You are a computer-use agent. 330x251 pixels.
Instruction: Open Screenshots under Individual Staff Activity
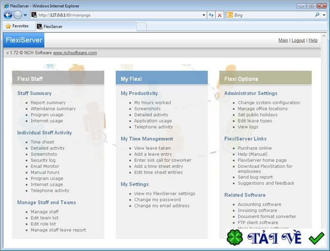point(44,154)
